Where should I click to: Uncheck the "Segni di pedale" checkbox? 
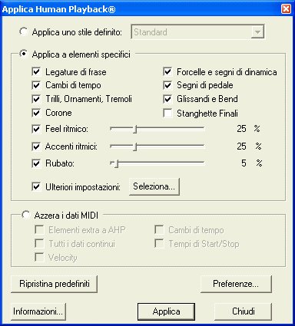(167, 85)
